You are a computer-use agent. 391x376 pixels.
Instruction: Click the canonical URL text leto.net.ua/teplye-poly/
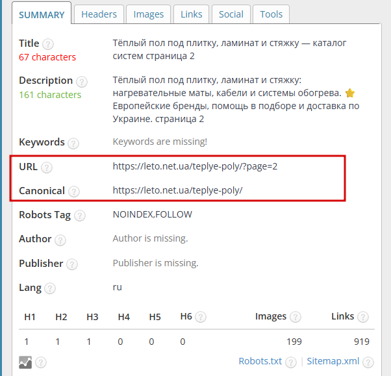(177, 190)
